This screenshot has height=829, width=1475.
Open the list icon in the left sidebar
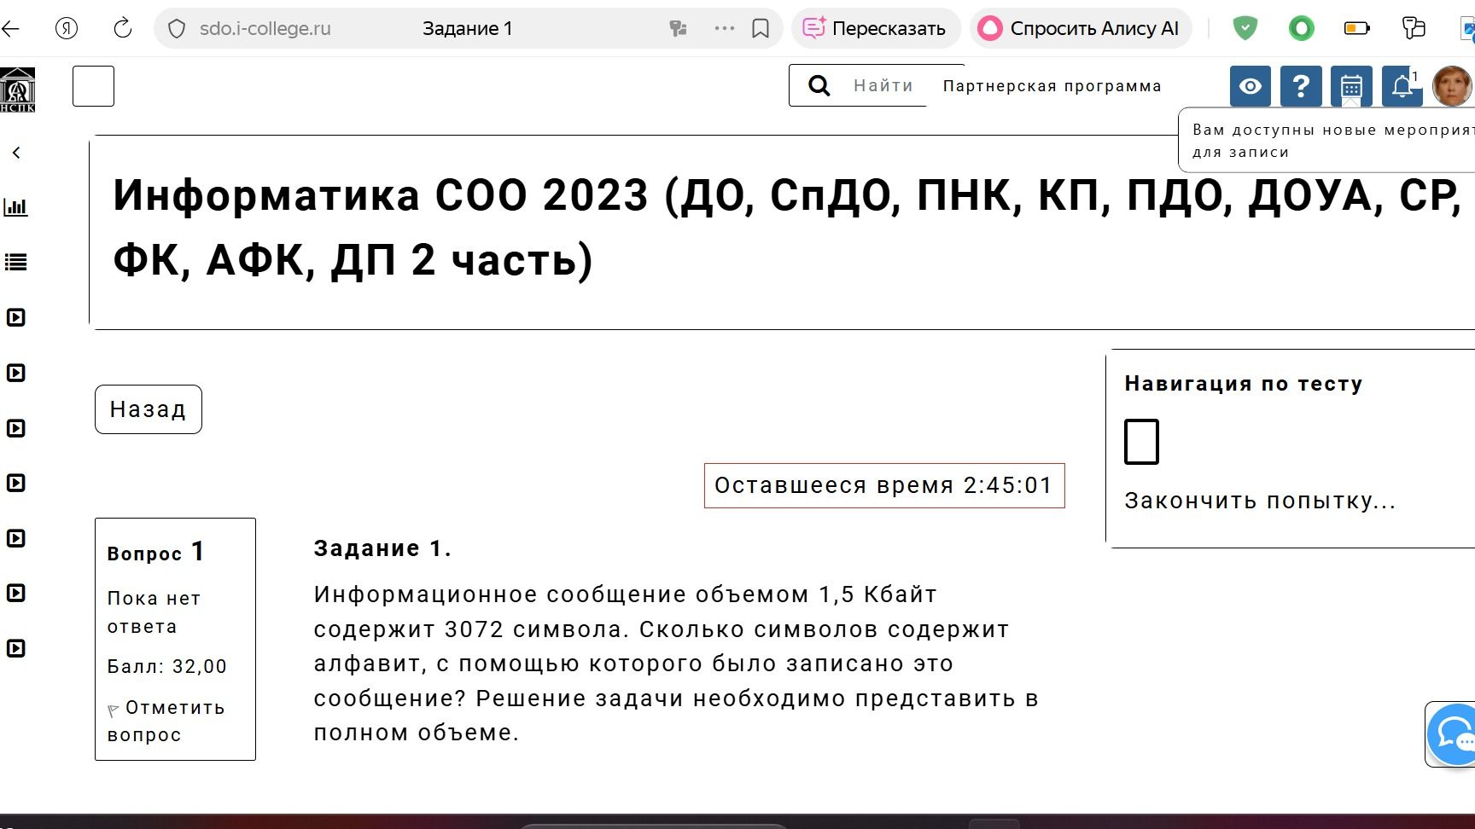[16, 262]
